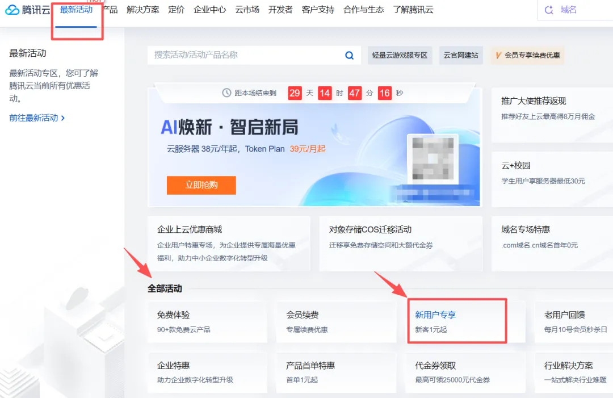Image resolution: width=613 pixels, height=398 pixels.
Task: Open the 对象存储COS迁移活动 card
Action: click(x=401, y=244)
